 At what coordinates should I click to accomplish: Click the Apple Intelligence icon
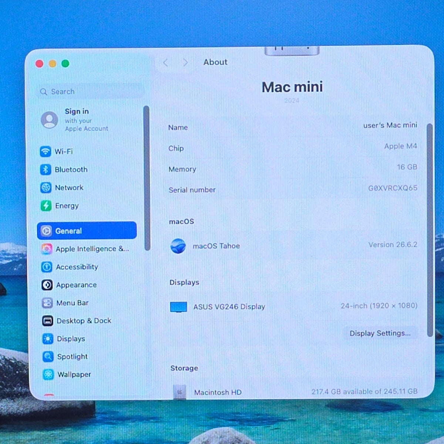point(47,249)
